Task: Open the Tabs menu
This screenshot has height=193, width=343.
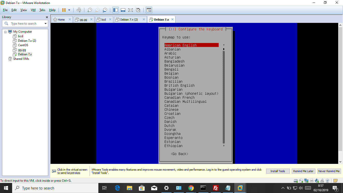Action: click(x=42, y=10)
